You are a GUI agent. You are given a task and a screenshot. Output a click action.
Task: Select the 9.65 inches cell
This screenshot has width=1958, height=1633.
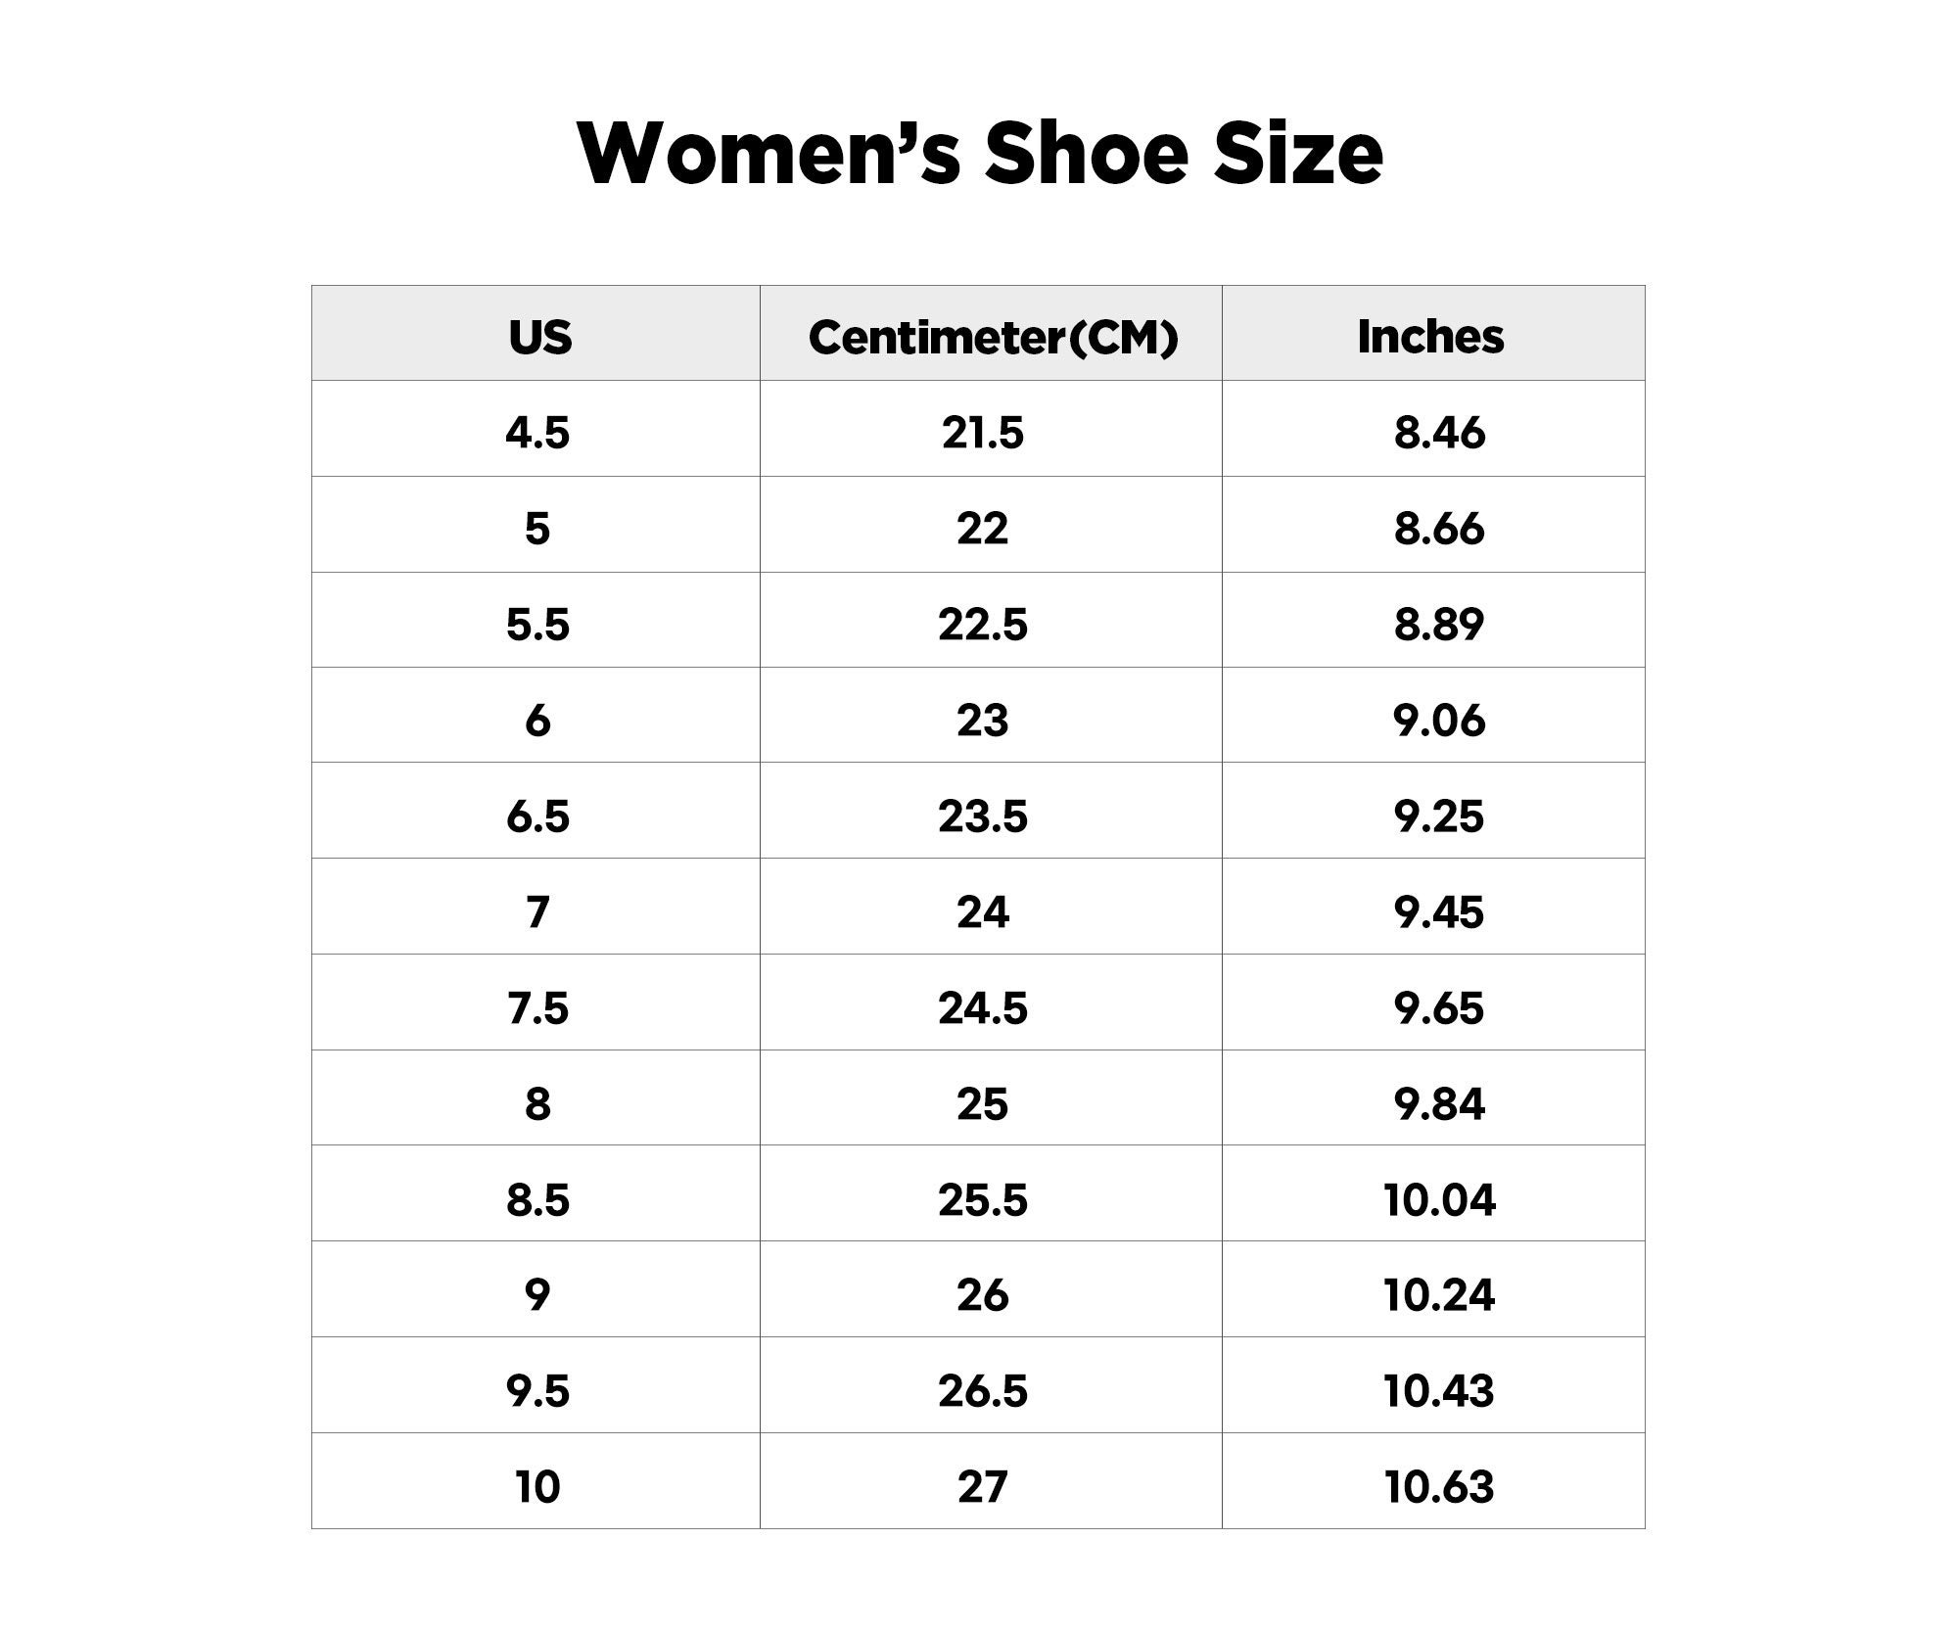click(x=1433, y=1003)
